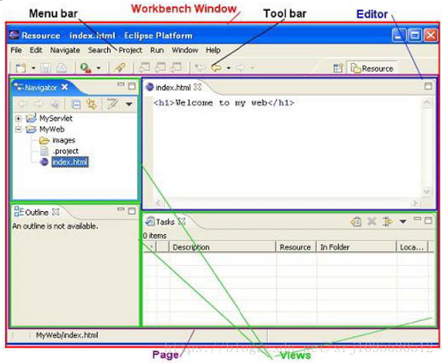442x363 pixels.
Task: Collapse the MyWeb project node
Action: coord(18,129)
